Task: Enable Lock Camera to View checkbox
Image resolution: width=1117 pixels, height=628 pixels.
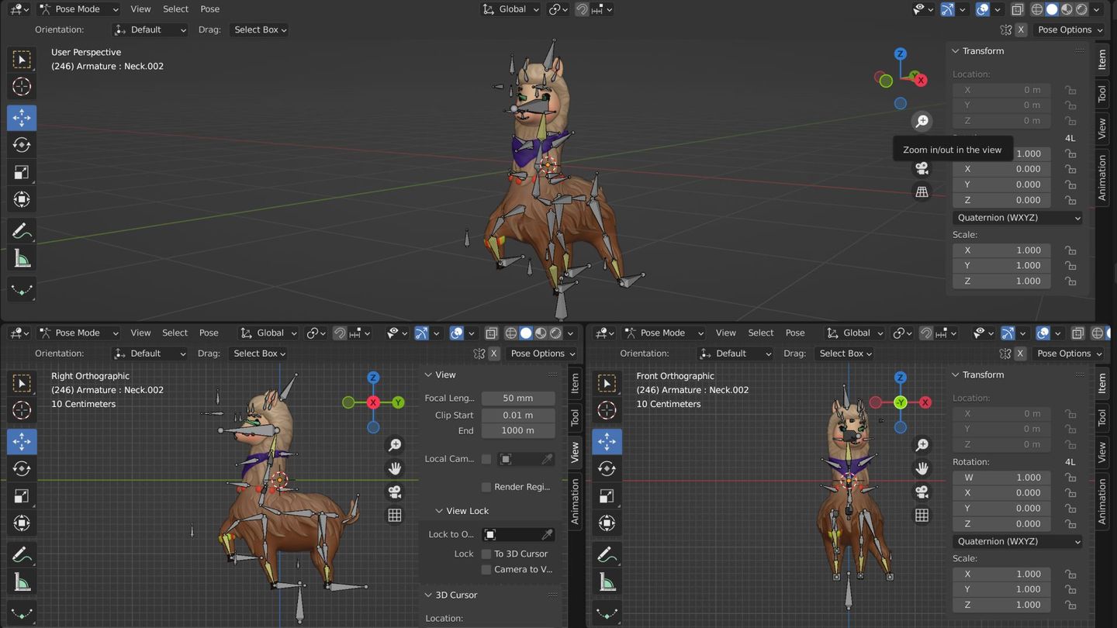Action: pyautogui.click(x=486, y=569)
